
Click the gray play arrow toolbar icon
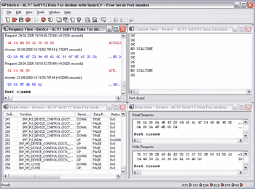pyautogui.click(x=36, y=20)
